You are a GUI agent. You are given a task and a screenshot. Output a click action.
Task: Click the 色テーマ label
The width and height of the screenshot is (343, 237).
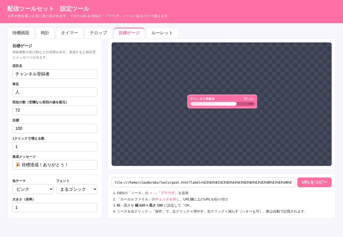click(19, 181)
